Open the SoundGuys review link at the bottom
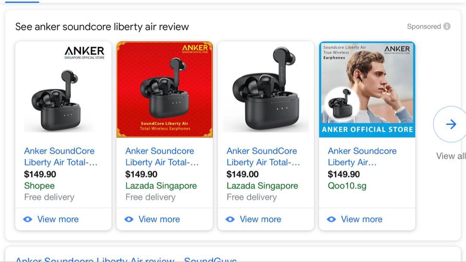The height and width of the screenshot is (262, 466). coord(125,260)
